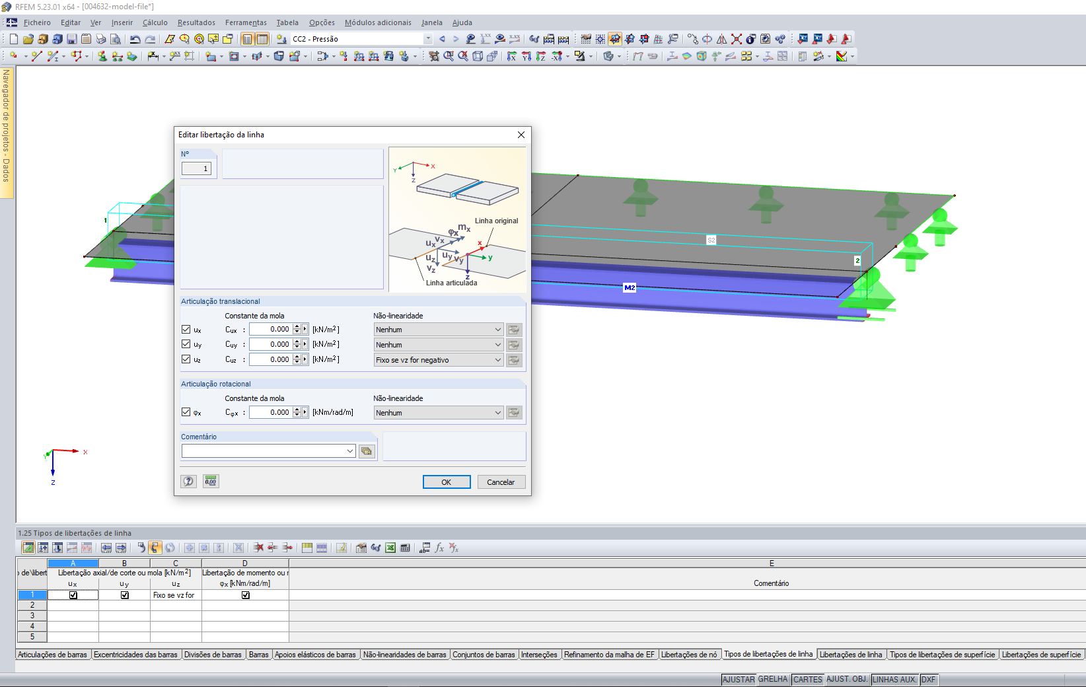The width and height of the screenshot is (1086, 687).
Task: Uncheck the uz translational release checkbox
Action: 186,359
